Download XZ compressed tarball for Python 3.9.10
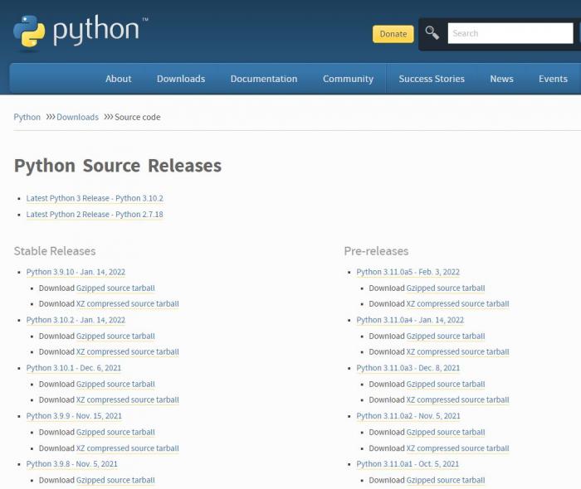This screenshot has height=489, width=581. [x=128, y=303]
